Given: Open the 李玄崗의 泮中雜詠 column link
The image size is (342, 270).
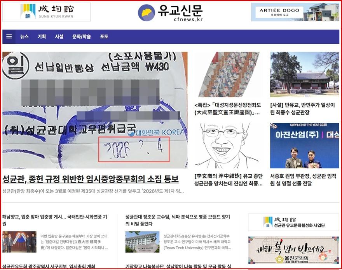Looking at the screenshot, I should pos(229,180).
